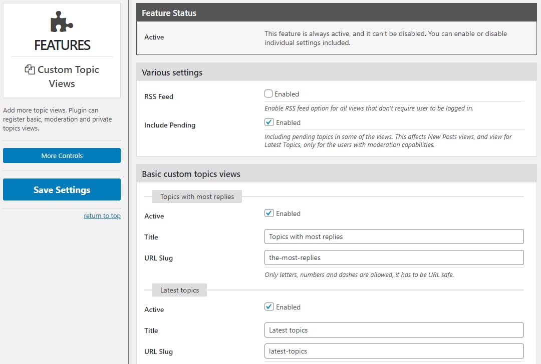Click the Various settings section header
The height and width of the screenshot is (364, 541).
pyautogui.click(x=337, y=72)
